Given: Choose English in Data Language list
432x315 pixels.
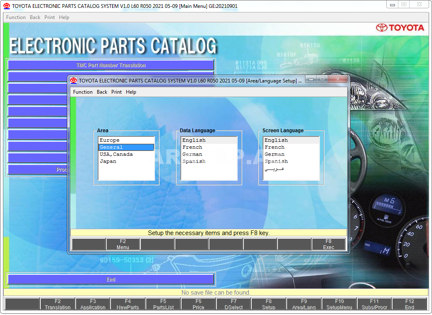Looking at the screenshot, I should click(x=209, y=140).
